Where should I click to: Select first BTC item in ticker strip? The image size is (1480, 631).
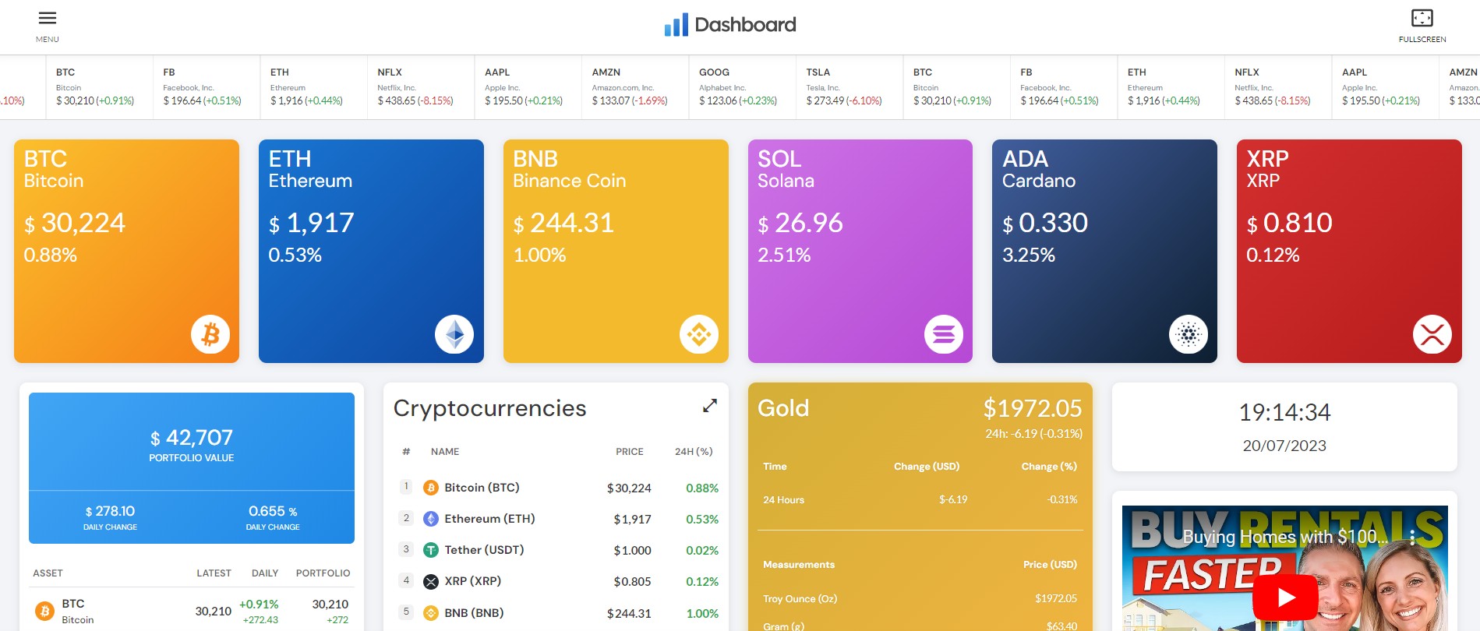(100, 87)
